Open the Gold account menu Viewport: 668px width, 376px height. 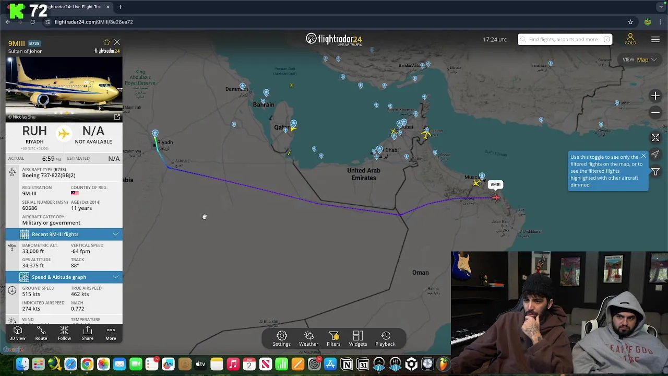click(630, 39)
